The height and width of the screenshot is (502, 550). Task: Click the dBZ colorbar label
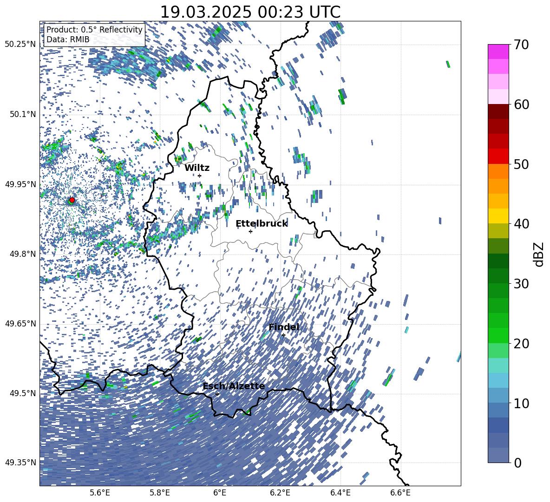click(539, 254)
